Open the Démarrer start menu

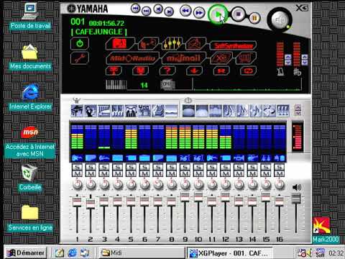(26, 253)
